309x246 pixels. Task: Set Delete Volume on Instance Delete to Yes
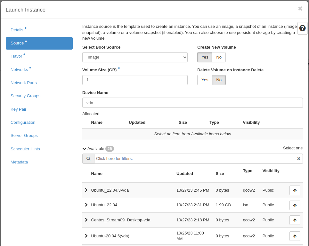pyautogui.click(x=205, y=80)
